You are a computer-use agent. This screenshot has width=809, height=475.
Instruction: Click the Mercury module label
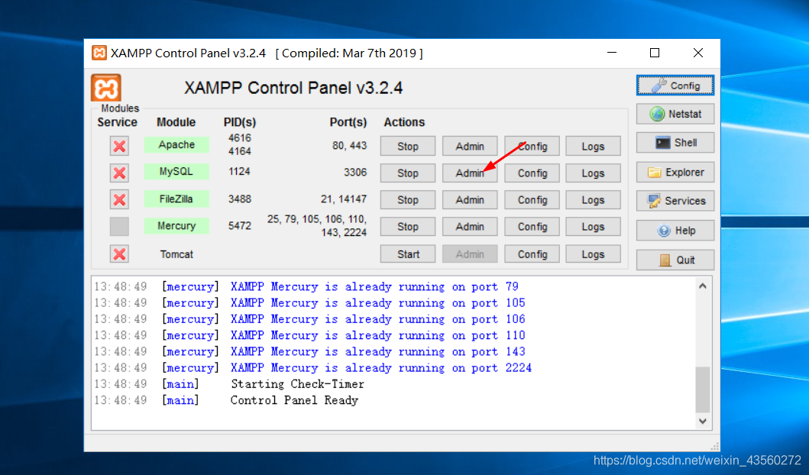click(x=176, y=226)
